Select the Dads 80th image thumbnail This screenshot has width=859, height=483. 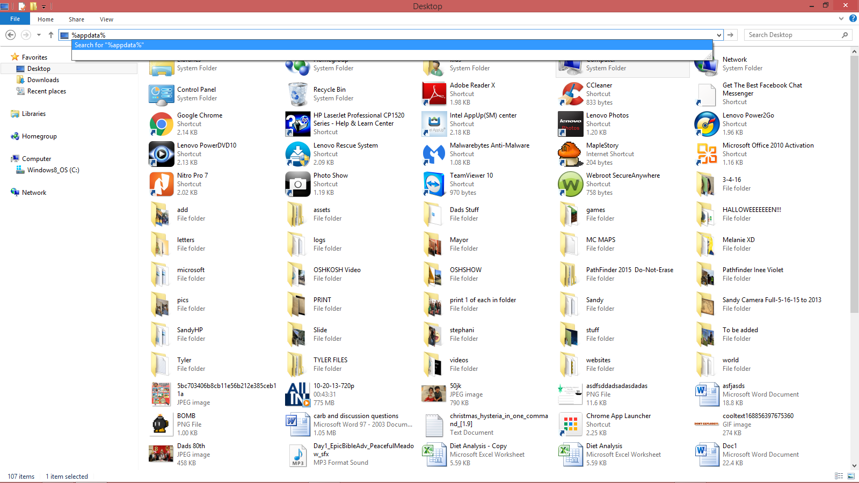point(161,455)
